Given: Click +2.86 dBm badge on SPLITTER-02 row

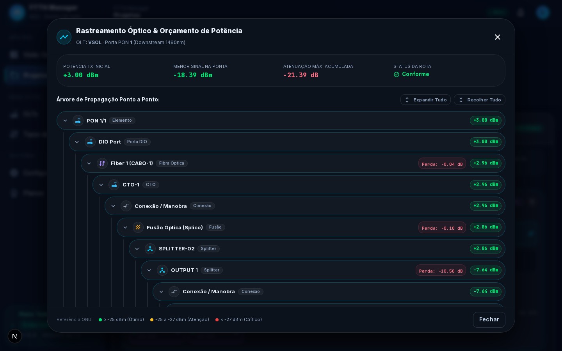Looking at the screenshot, I should (486, 249).
